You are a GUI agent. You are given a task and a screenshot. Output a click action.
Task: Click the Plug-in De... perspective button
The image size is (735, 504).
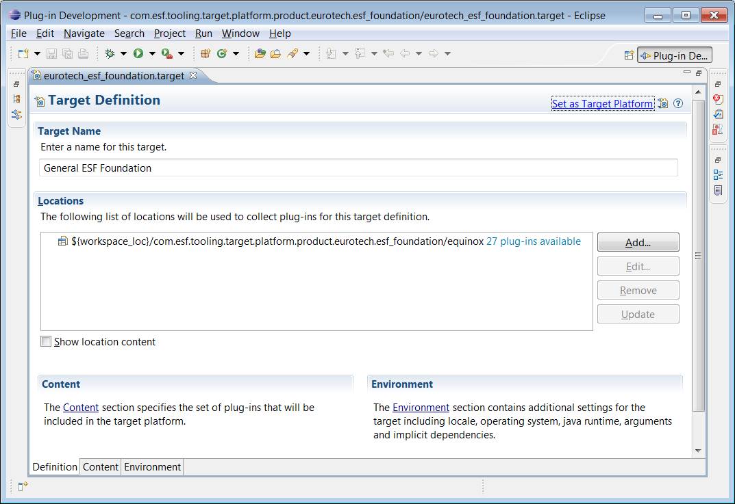coord(675,55)
